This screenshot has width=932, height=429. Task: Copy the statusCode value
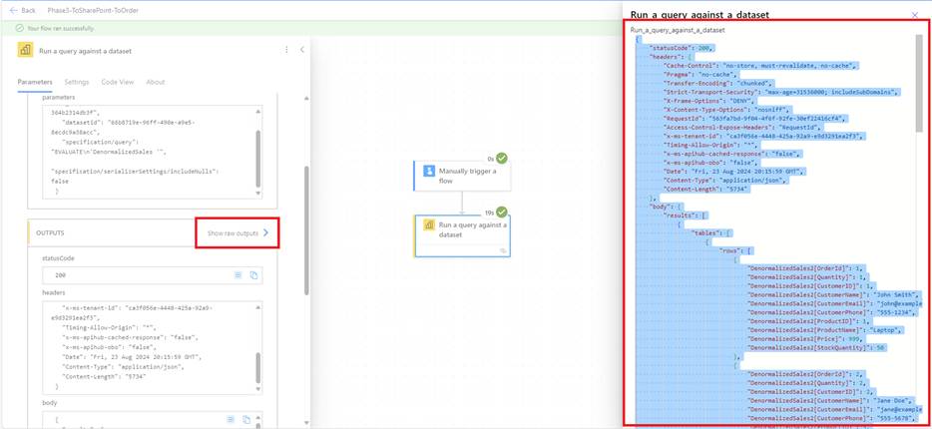[253, 275]
